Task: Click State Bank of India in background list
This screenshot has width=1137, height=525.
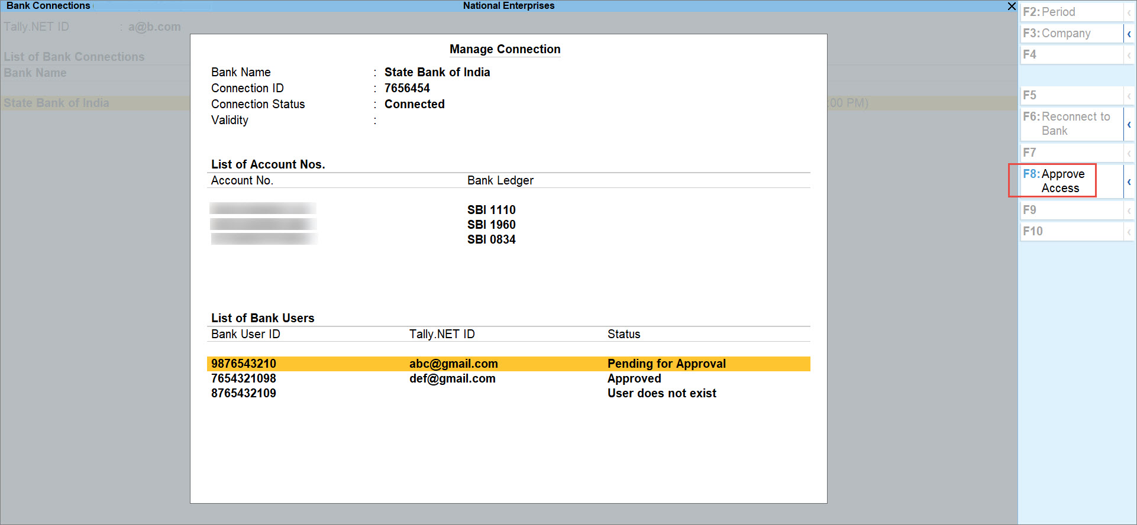Action: (x=57, y=103)
